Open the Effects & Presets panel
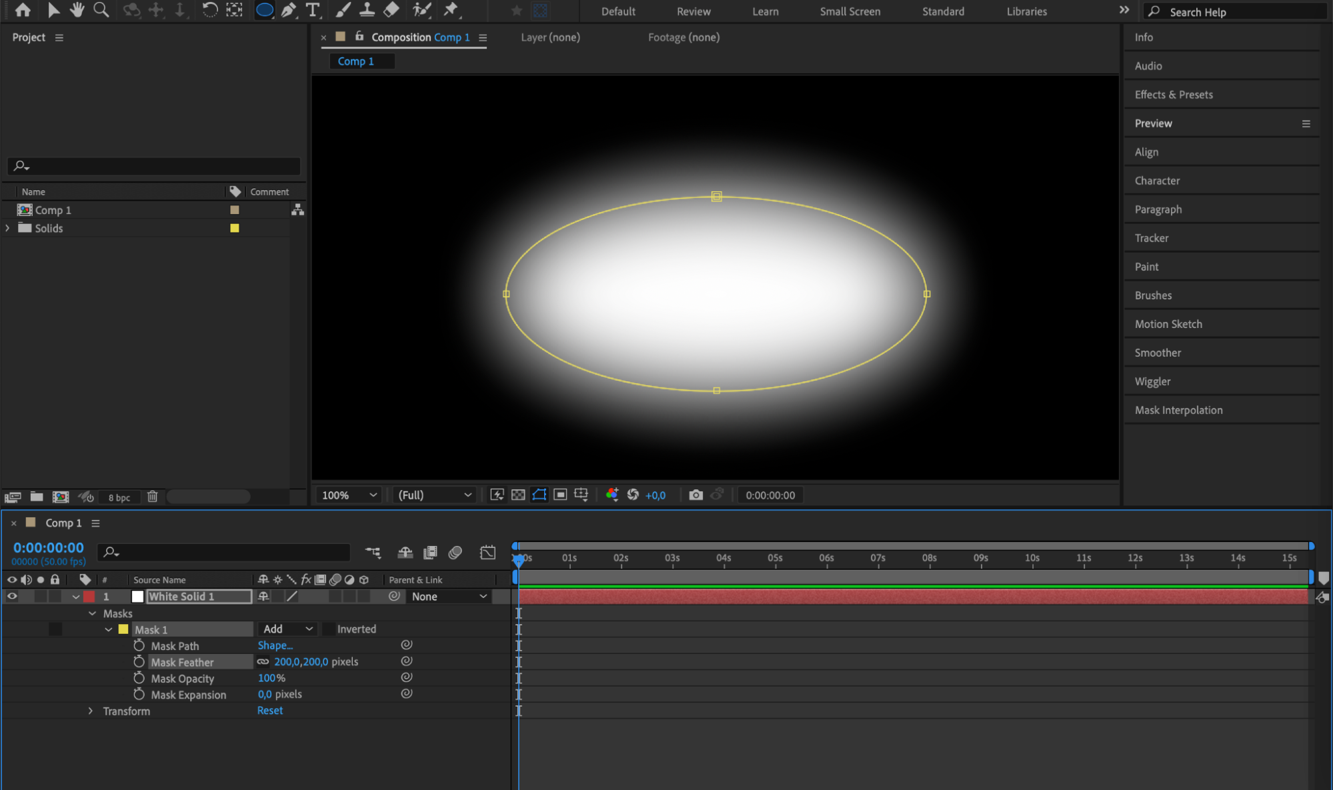This screenshot has width=1333, height=790. (1173, 95)
